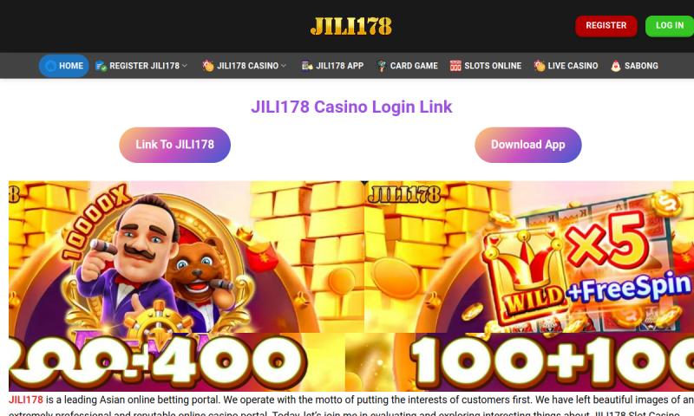
Task: Click the Slots Online slot machine icon
Action: (x=455, y=66)
